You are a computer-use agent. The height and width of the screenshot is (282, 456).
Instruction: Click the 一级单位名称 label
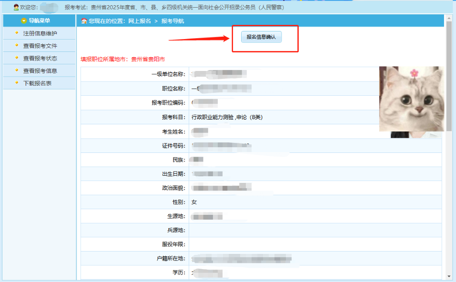tap(168, 74)
